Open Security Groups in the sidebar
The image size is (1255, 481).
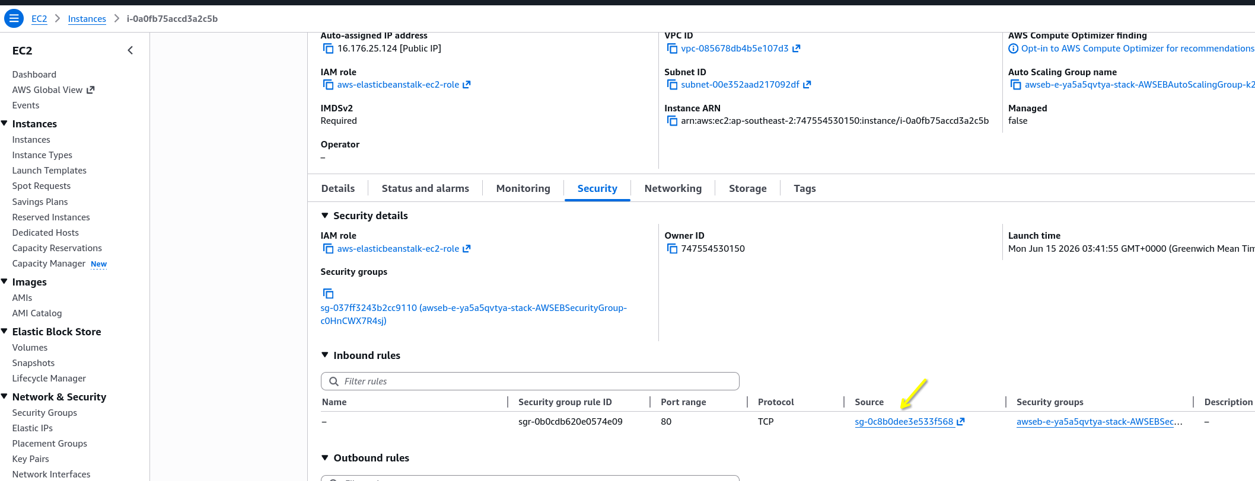tap(44, 413)
